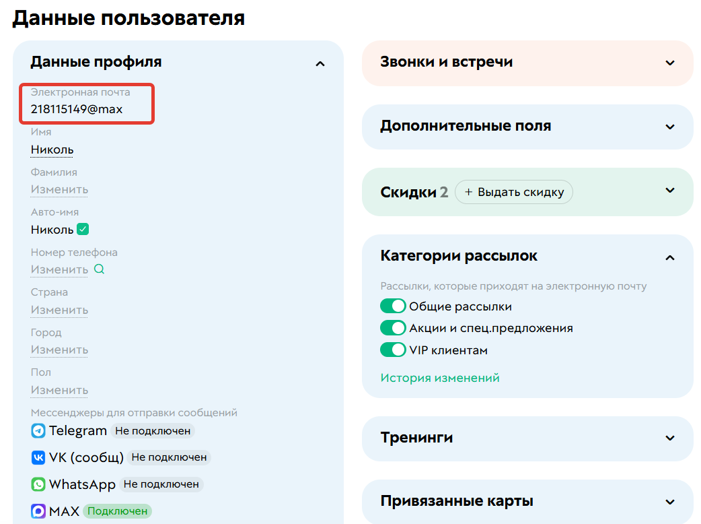This screenshot has width=701, height=524.
Task: Disable the Общие рассылки toggle
Action: (x=393, y=306)
